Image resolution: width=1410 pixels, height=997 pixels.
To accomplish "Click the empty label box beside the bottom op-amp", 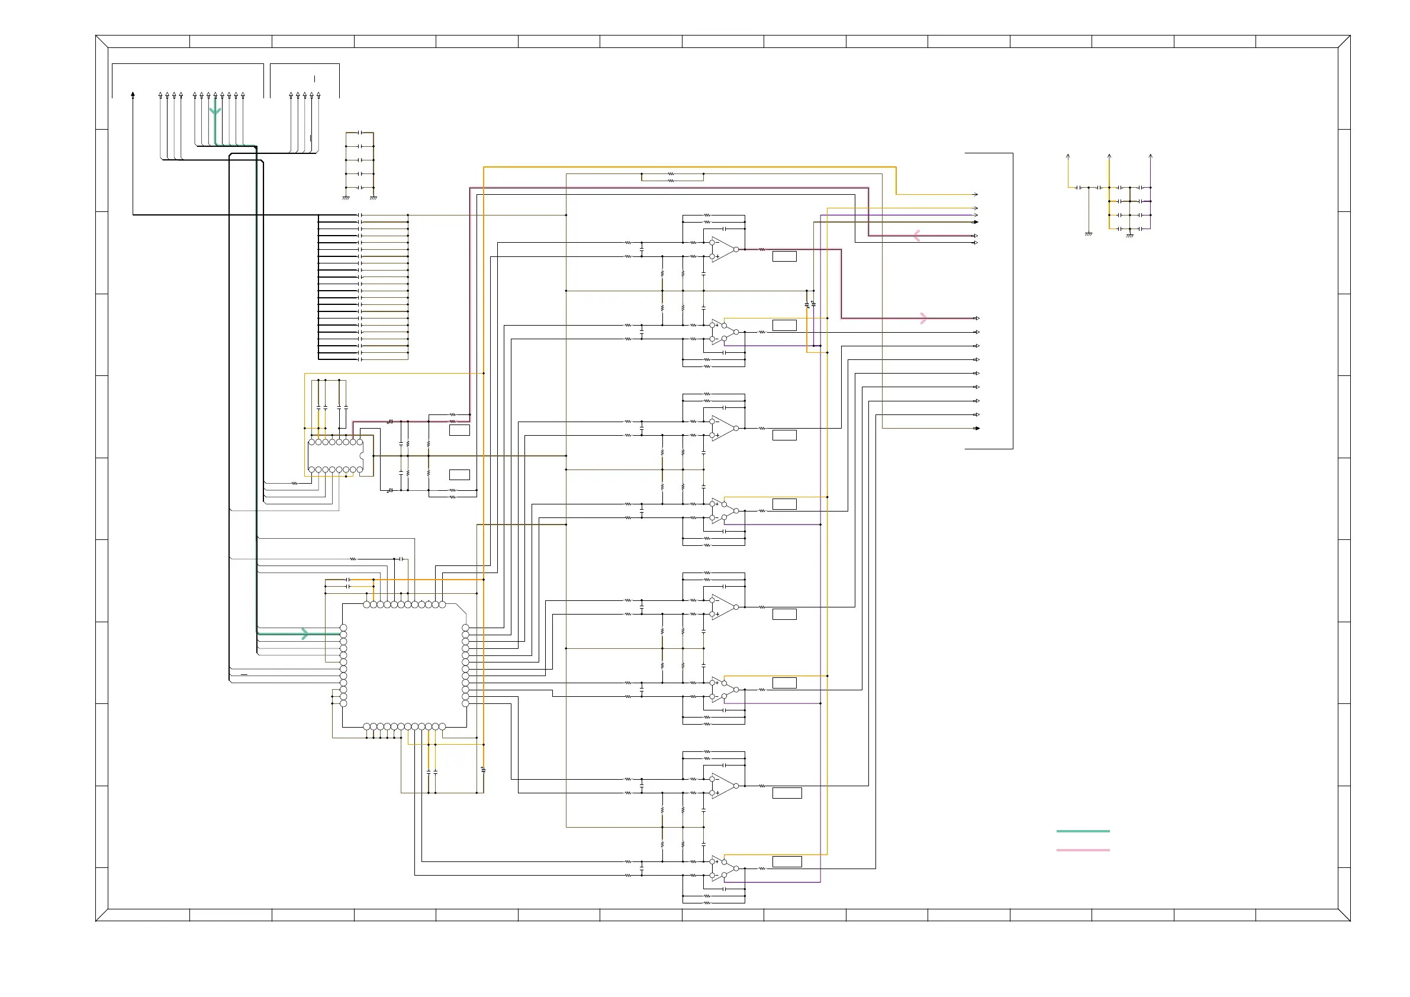I will [x=787, y=861].
